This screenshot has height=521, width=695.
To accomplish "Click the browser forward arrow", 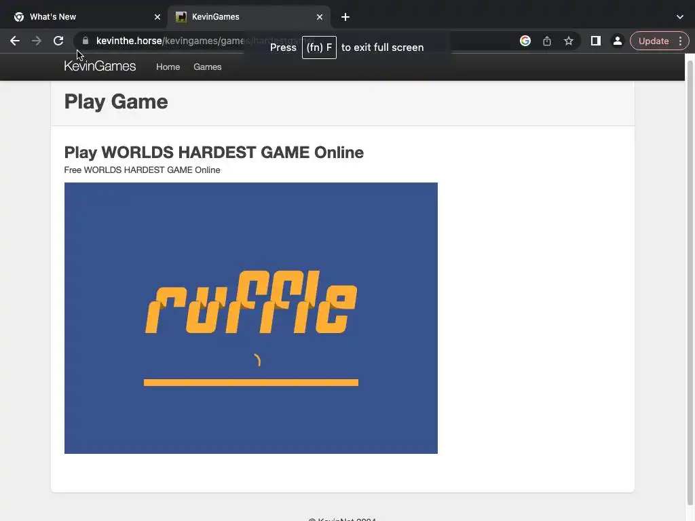I will click(37, 41).
